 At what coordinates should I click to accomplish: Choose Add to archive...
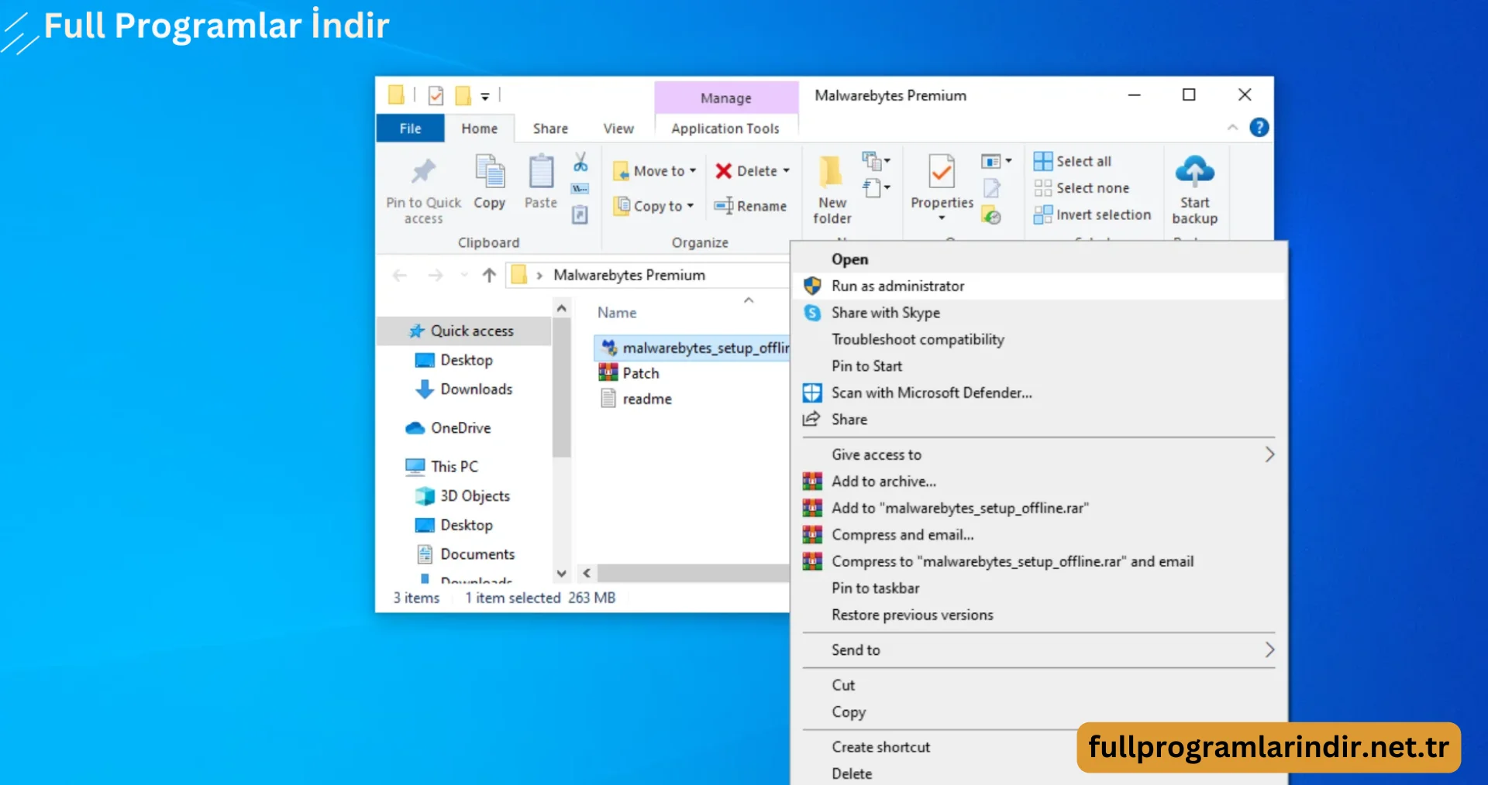coord(1038,482)
